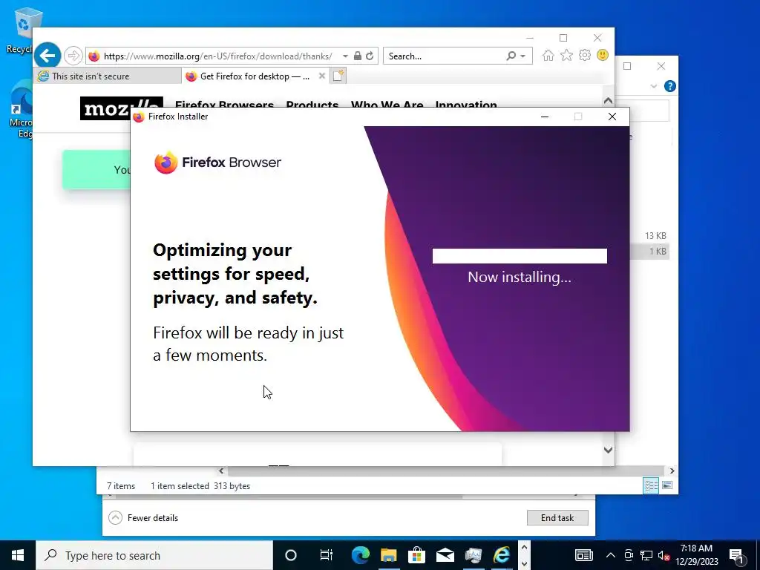Expand the search provider dropdown arrow
Screen dimensions: 760x570
(523, 56)
